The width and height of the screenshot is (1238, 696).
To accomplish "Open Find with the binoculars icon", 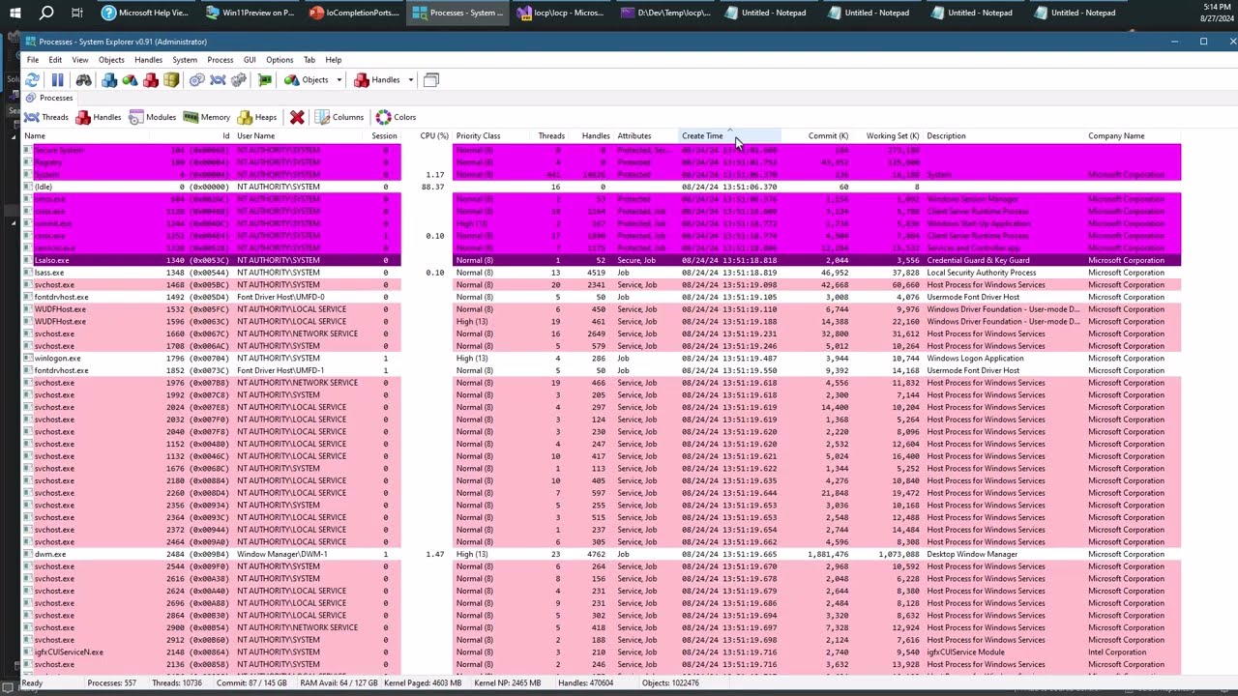I will 84,80.
